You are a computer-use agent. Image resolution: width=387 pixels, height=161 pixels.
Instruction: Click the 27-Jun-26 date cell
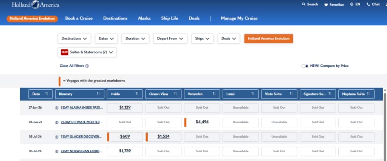pos(35,107)
